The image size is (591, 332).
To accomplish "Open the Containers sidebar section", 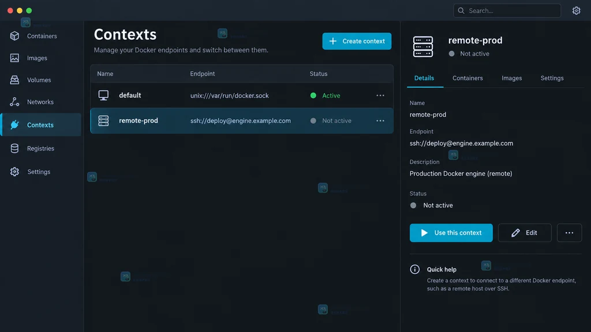I will [42, 36].
